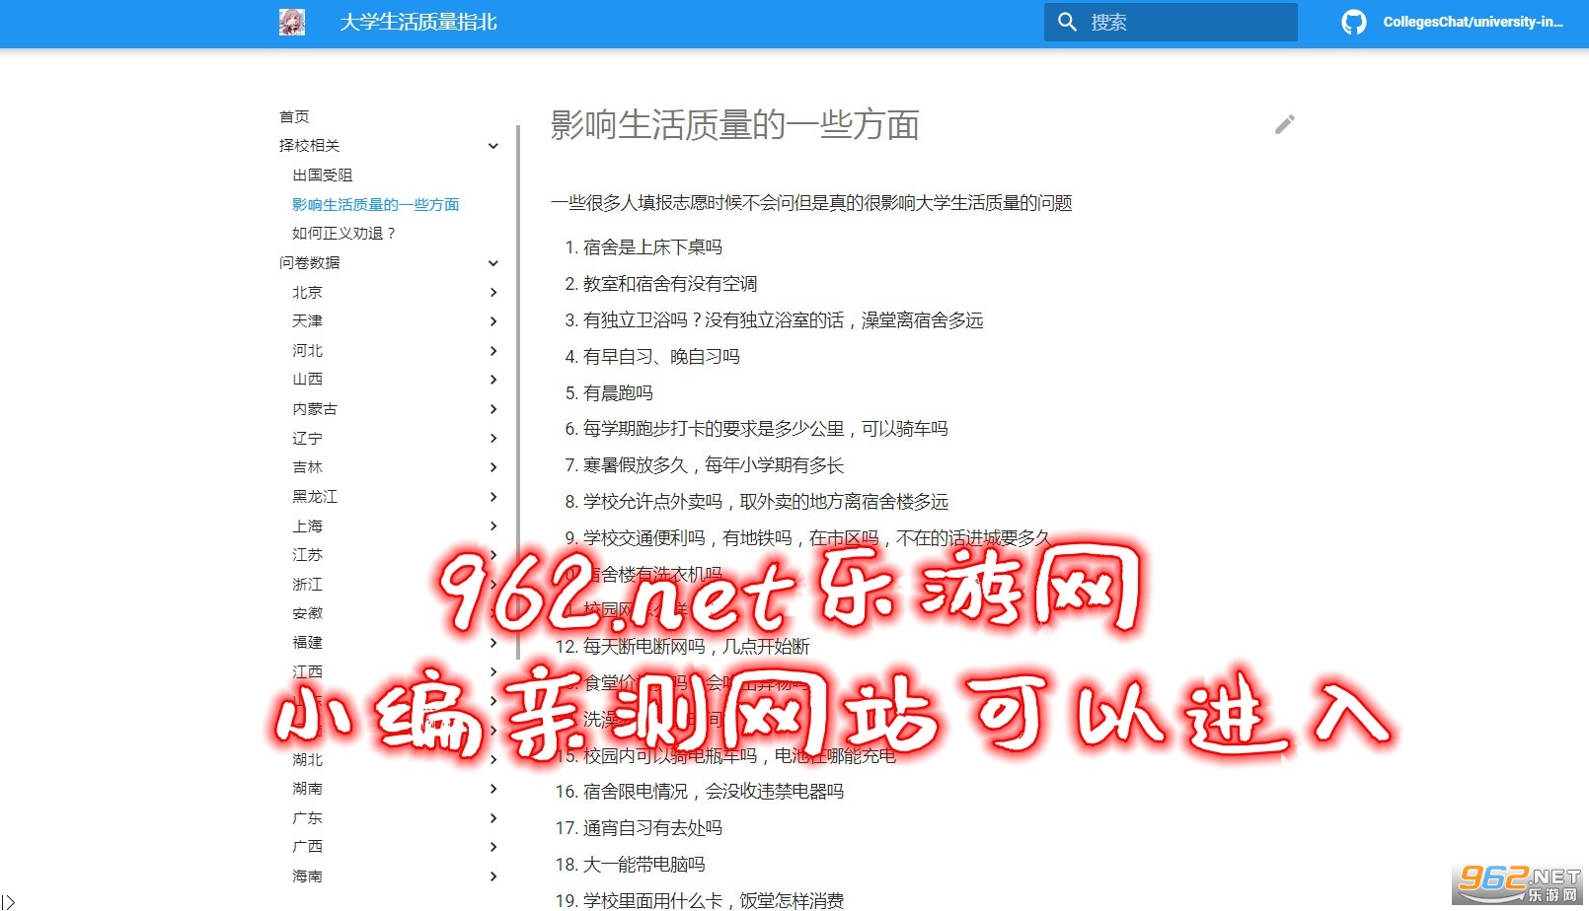
Task: Click list item 宿舍限电情况，会没收违禁电器吗
Action: (714, 792)
